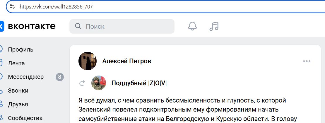The image size is (325, 123).
Task: Click Алексей Петров's profile avatar
Action: click(x=88, y=61)
